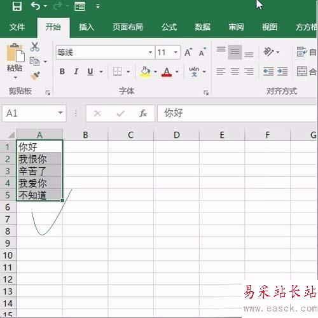This screenshot has height=318, width=318.
Task: Apply the red font color
Action: point(167,72)
